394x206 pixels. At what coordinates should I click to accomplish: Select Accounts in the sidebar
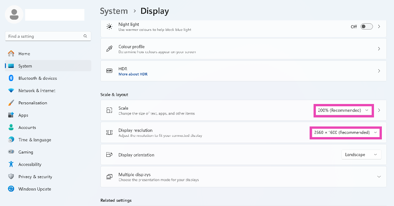(x=27, y=127)
